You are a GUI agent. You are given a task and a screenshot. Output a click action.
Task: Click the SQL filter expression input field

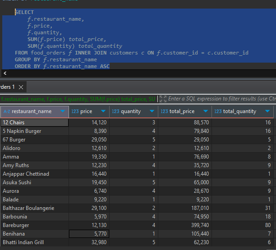(x=222, y=99)
